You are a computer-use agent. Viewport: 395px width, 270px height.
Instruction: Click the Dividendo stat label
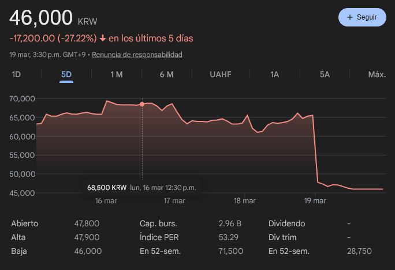click(287, 223)
